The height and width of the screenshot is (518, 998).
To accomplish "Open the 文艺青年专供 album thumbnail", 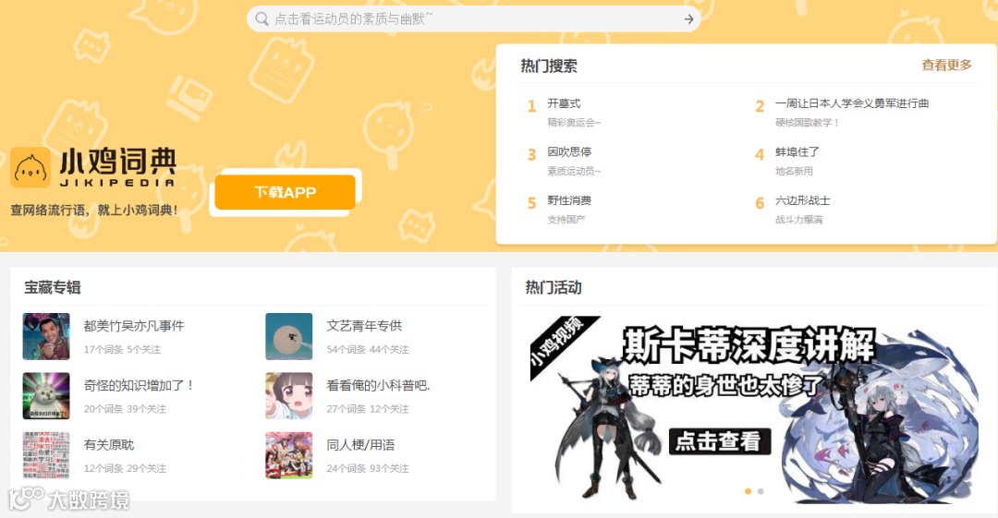I will point(289,337).
